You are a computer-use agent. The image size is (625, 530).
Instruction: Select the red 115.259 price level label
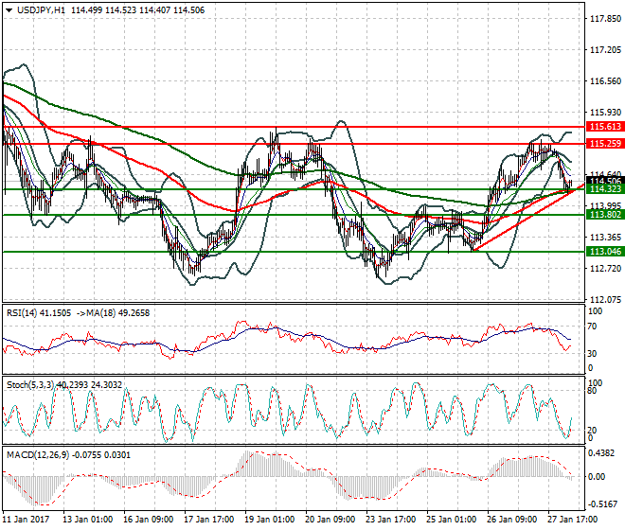pos(605,144)
